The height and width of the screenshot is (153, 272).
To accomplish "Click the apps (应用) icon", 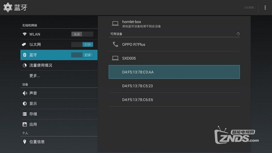I will coord(25,124).
